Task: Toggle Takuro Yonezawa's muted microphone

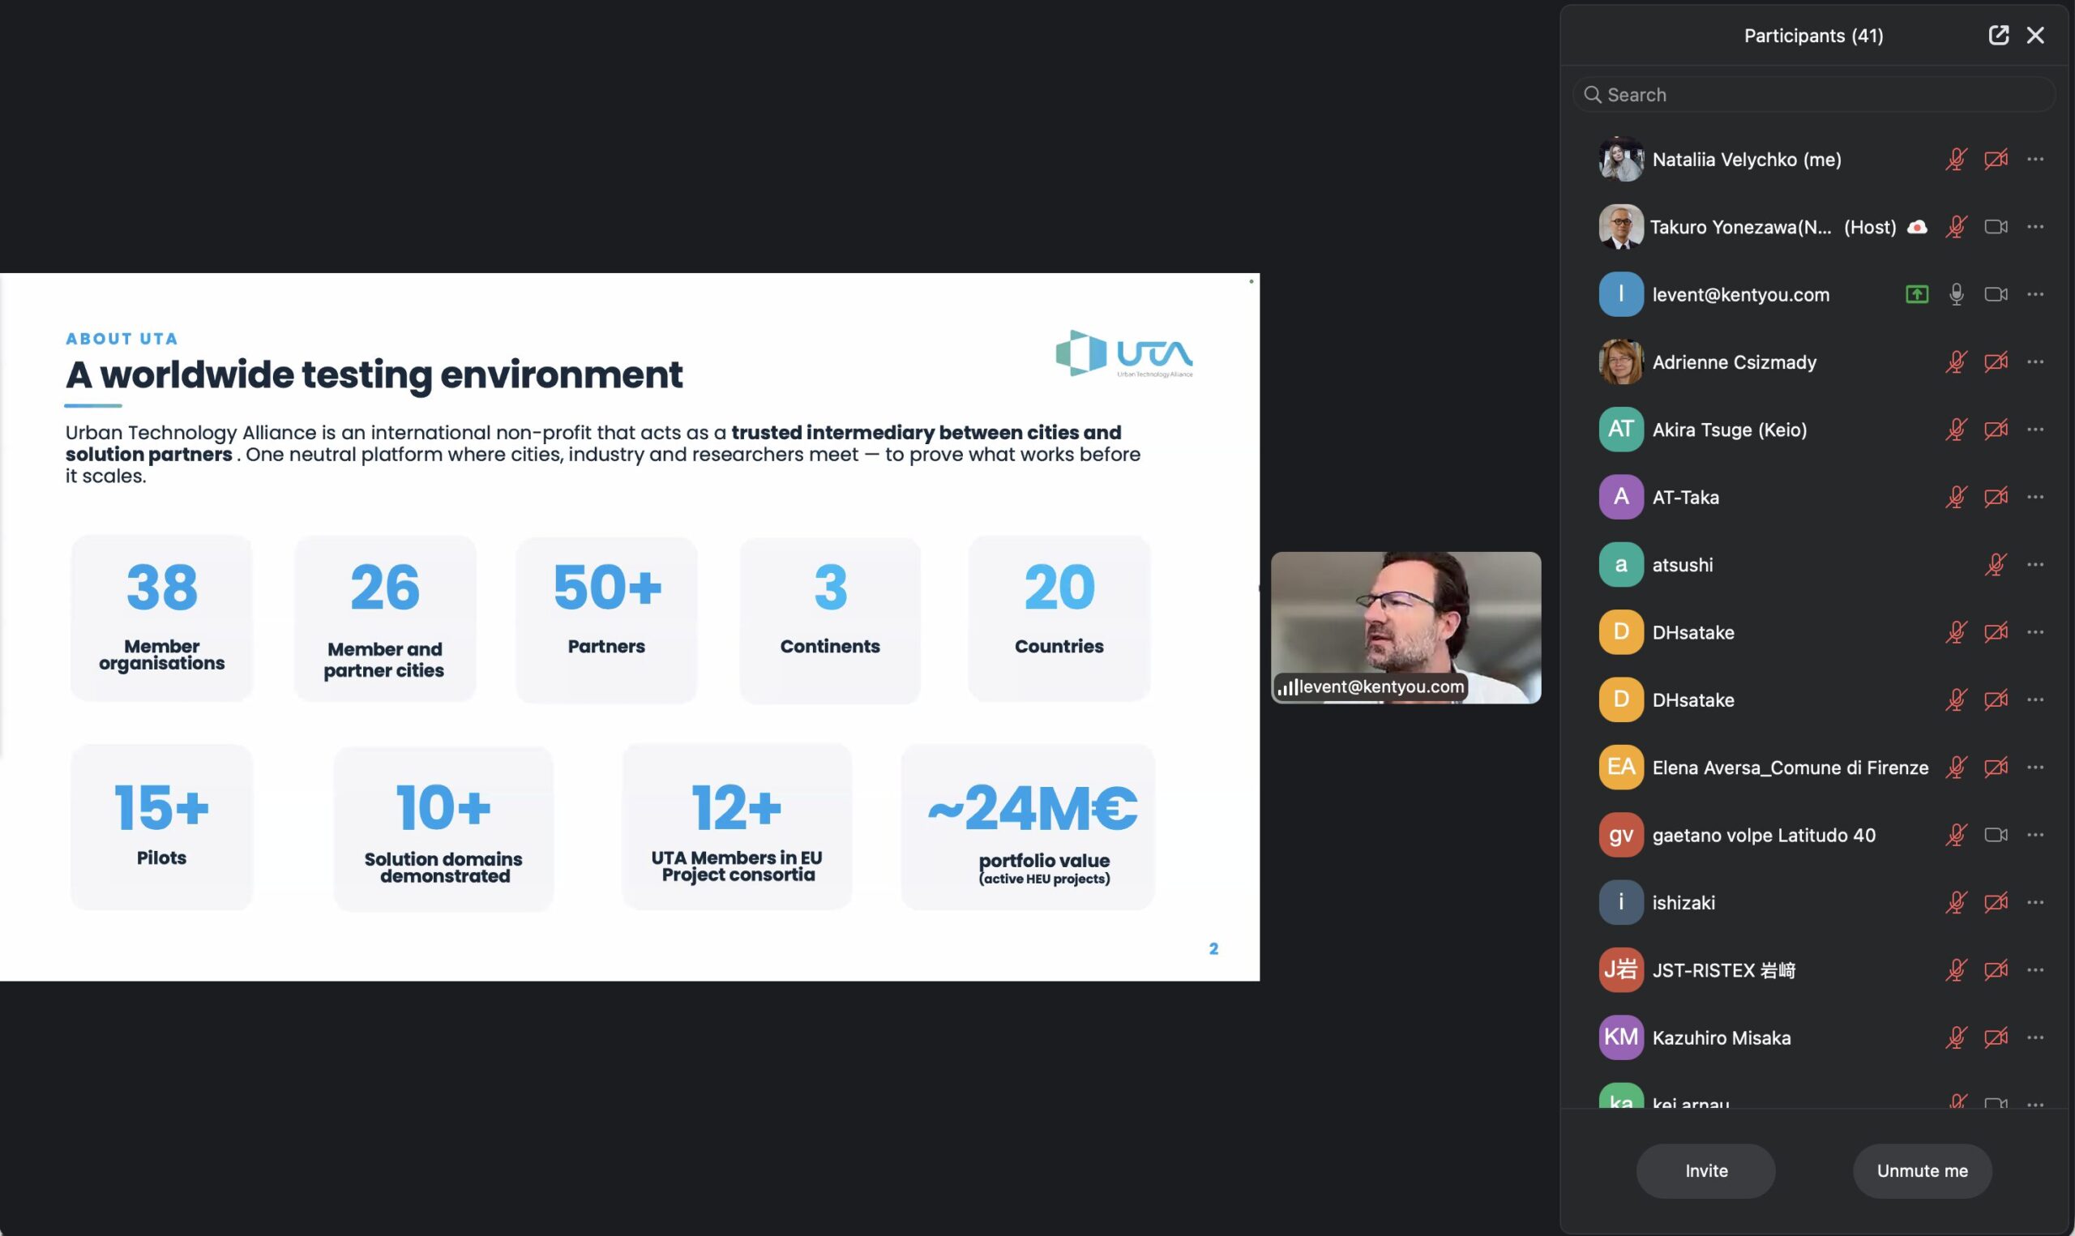Action: 1956,227
